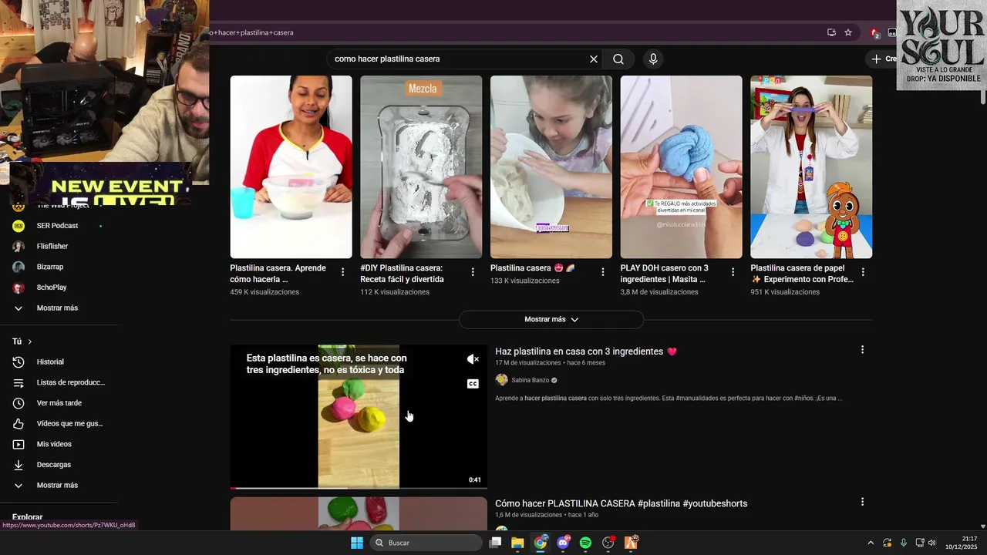This screenshot has width=987, height=555.
Task: Open 'Cómo hacer PLASTILINA CASERA #plastilina' video title
Action: (621, 503)
